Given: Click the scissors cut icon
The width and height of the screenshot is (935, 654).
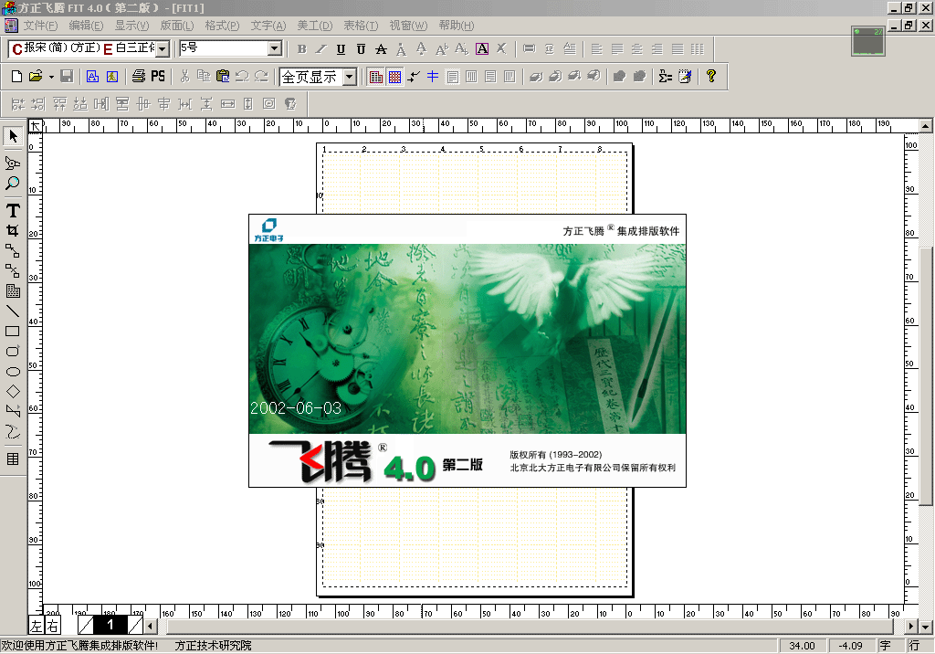Looking at the screenshot, I should click(x=184, y=77).
